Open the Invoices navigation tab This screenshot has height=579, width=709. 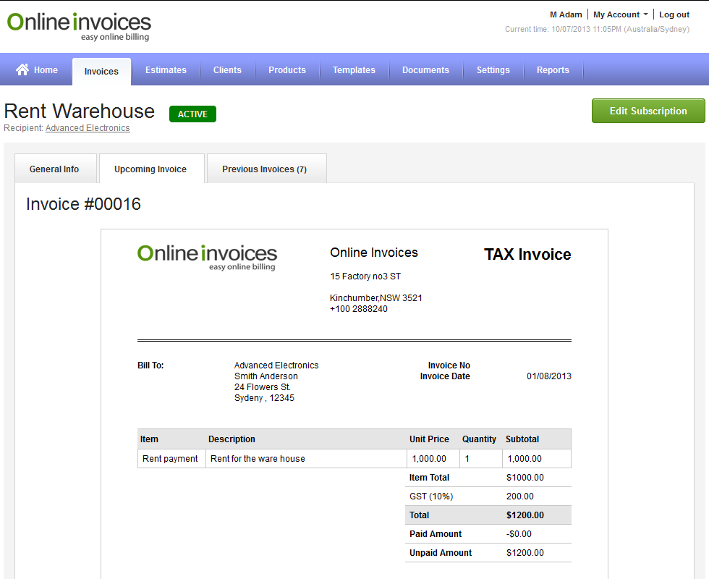pos(101,71)
